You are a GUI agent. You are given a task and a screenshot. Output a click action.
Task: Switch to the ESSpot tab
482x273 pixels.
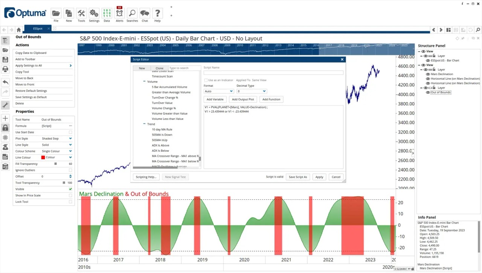(x=38, y=29)
